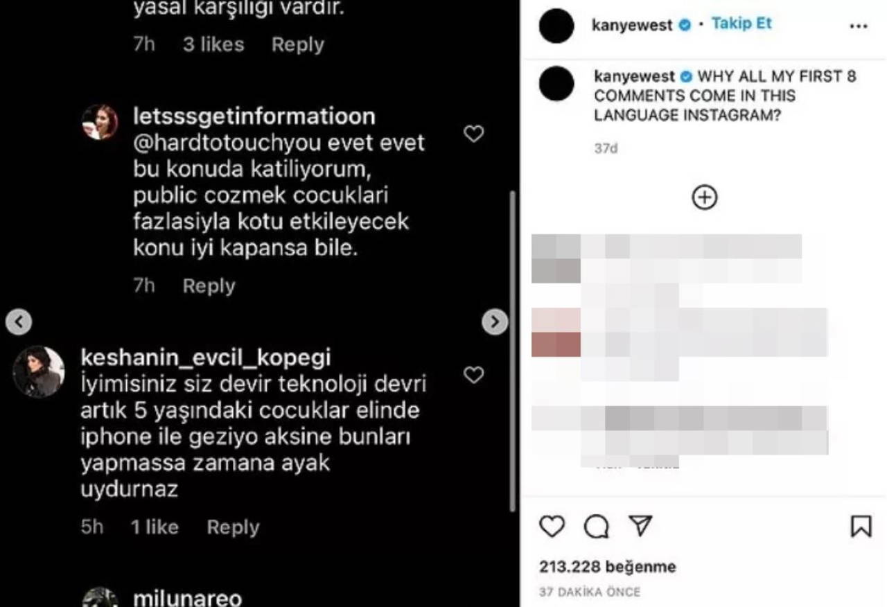Share post with paper plane icon
Screen dimensions: 887x607
click(x=640, y=526)
